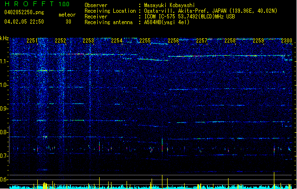The height and width of the screenshot is (189, 297).
Task: Click the 2254 time marker
Action: (117, 41)
